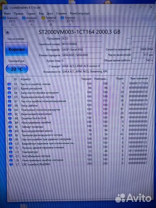Select disk D: with Тревога status
The width and height of the screenshot is (156, 208).
pyautogui.click(x=49, y=21)
